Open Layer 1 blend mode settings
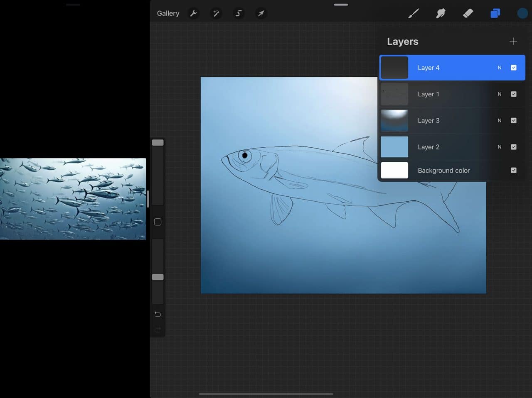The image size is (532, 398). (500, 94)
